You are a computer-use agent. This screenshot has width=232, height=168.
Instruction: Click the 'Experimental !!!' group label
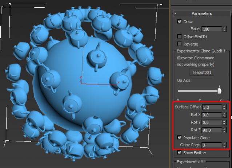click(x=191, y=162)
